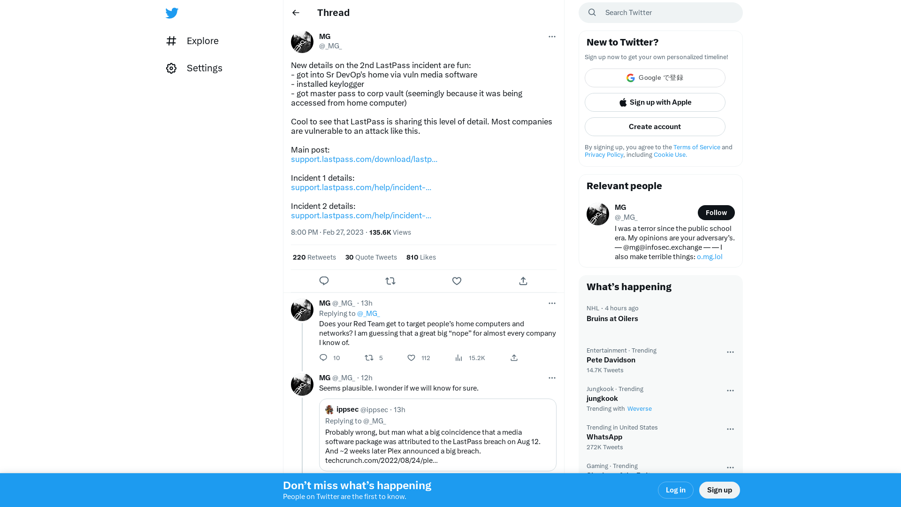
Task: Toggle retweet on MG reply tweet
Action: click(369, 357)
